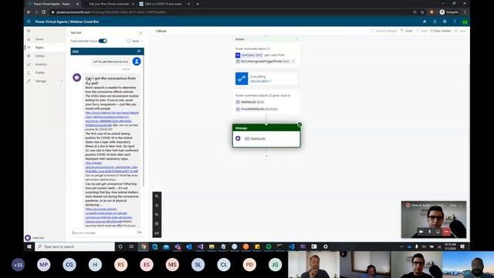Reload the browser page
The height and width of the screenshot is (278, 494).
(43, 12)
